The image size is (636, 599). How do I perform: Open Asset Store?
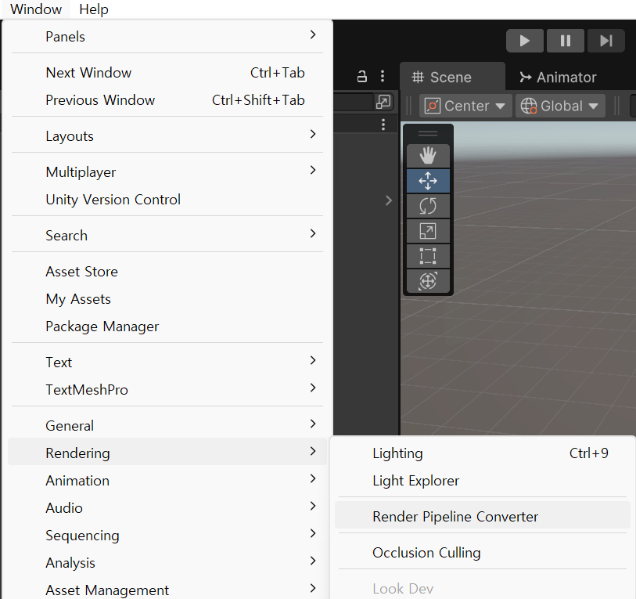pyautogui.click(x=167, y=271)
